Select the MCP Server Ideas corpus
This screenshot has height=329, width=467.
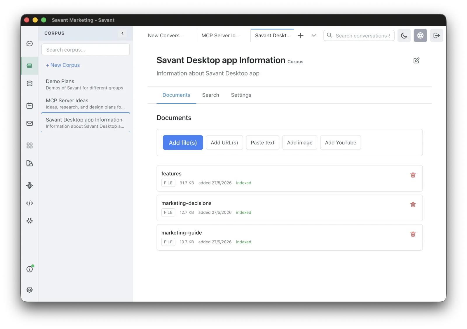click(86, 103)
